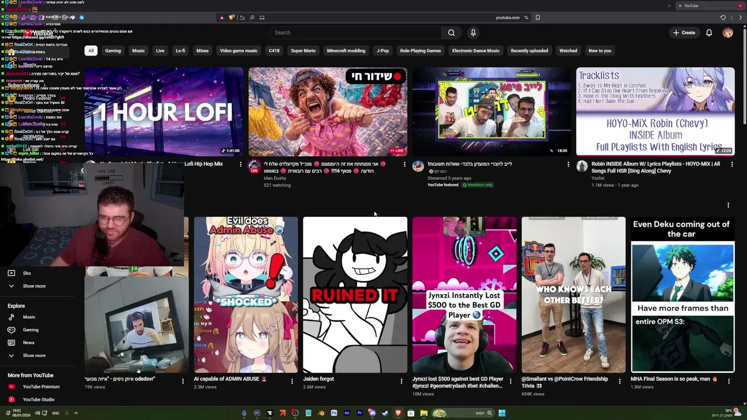Screen dimensions: 747x420
Task: Open options for Jaiden forgot short
Action: [401, 381]
